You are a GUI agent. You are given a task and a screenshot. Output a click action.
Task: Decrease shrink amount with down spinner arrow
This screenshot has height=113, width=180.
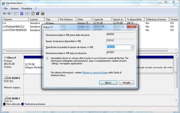[x=132, y=48]
